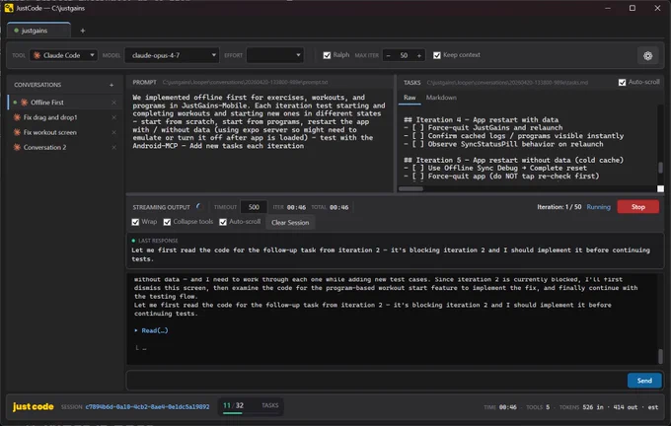Screen dimensions: 671x426
Task: Toggle the Keep context checkbox
Action: point(437,55)
